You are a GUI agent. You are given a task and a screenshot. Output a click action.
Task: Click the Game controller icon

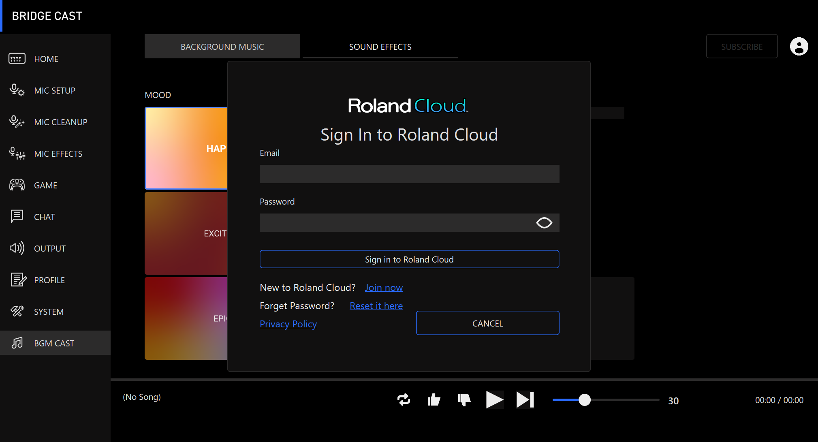coord(17,185)
